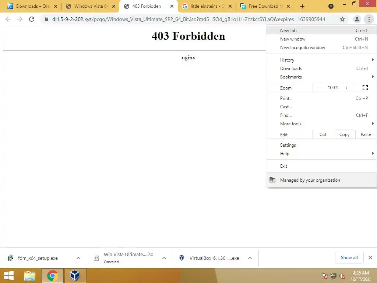Open the Chrome profile avatar icon
This screenshot has width=377, height=283.
357,19
